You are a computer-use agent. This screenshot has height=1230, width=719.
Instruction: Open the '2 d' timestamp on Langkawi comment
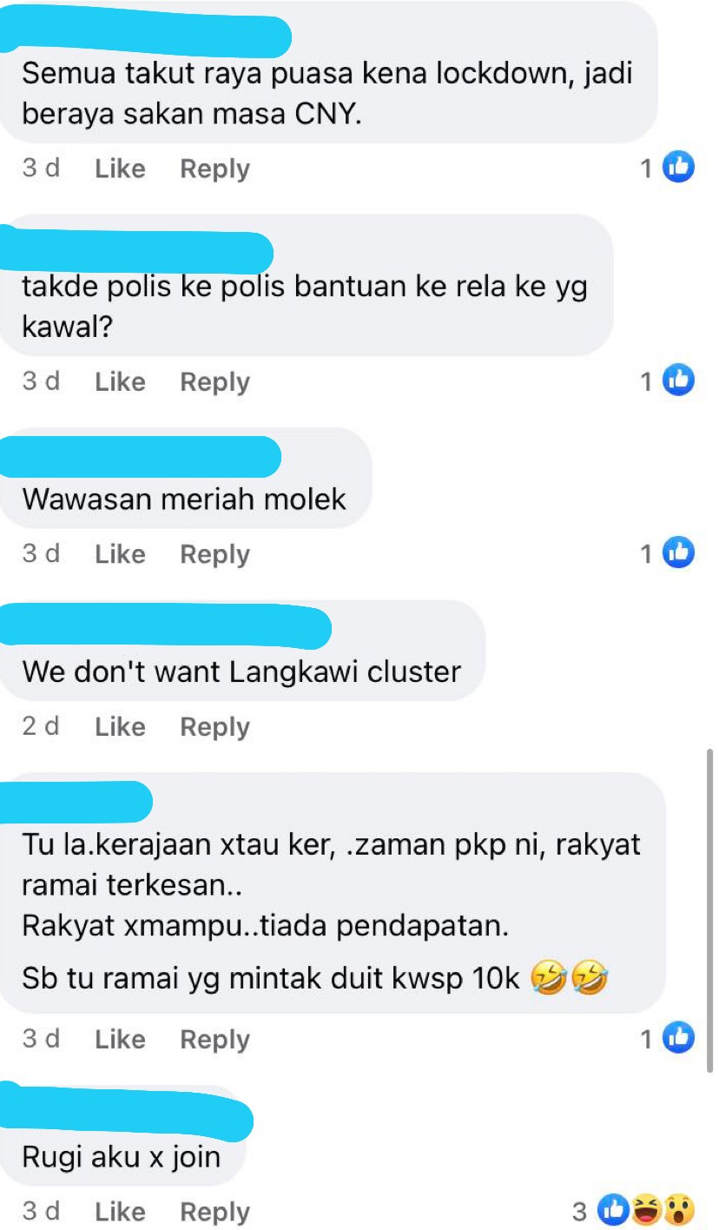click(x=41, y=726)
